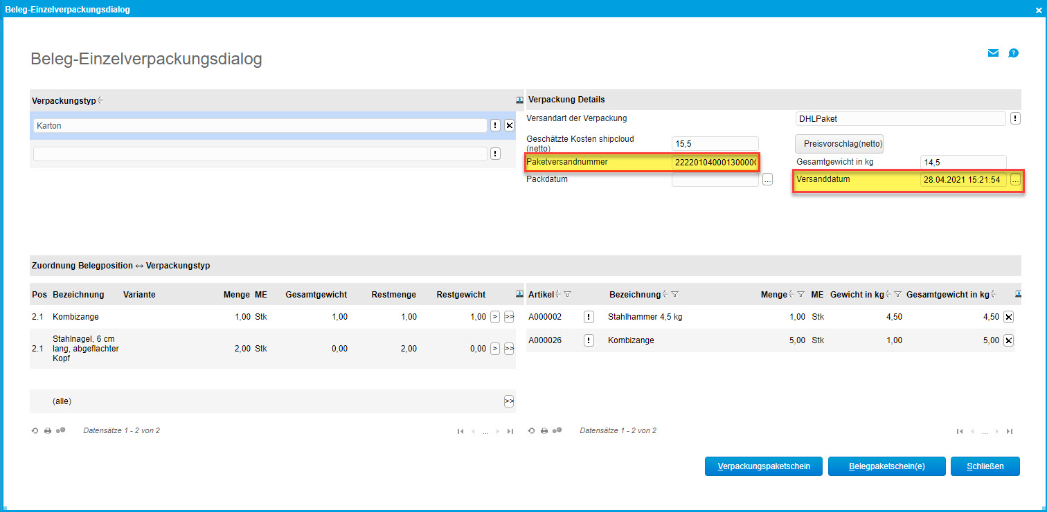This screenshot has width=1047, height=512.
Task: Open settings gears of left Belegposition table
Action: (61, 430)
